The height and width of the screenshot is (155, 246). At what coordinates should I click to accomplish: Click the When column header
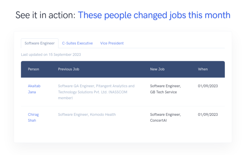(x=203, y=69)
